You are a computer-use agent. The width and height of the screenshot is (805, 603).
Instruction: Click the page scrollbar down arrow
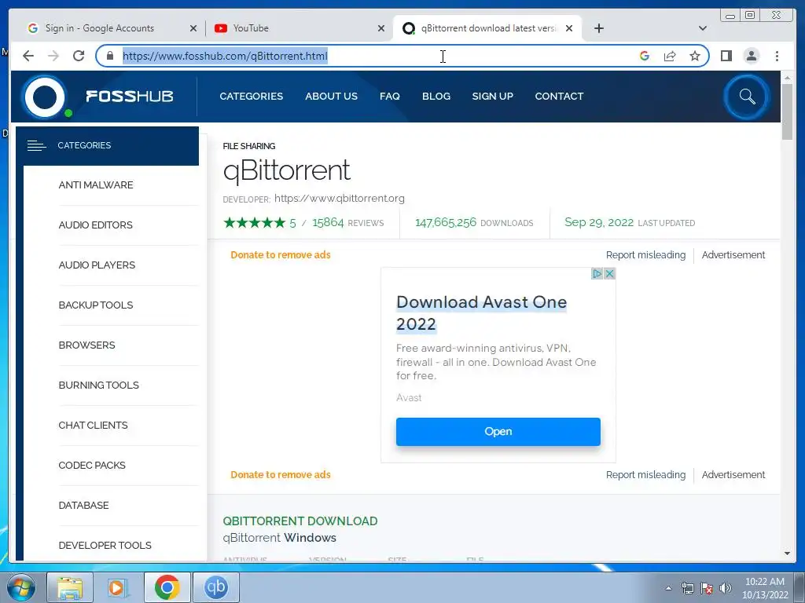[787, 554]
